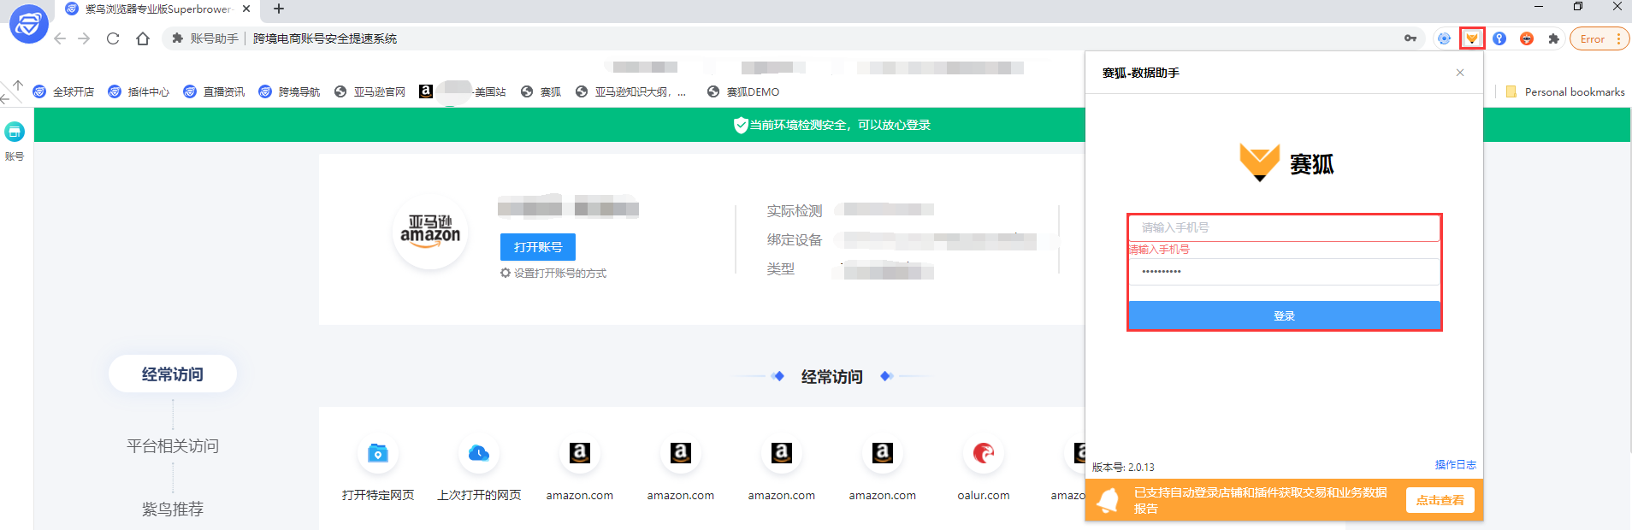Click the gear icon beside 设置打开账号的方式

[x=506, y=273]
